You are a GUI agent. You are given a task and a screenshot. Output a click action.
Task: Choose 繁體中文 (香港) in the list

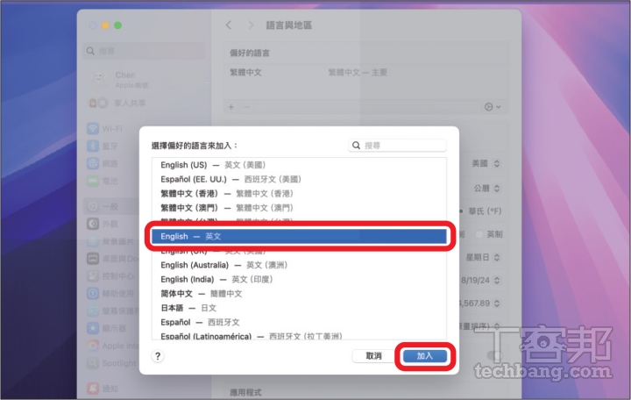[x=299, y=194]
